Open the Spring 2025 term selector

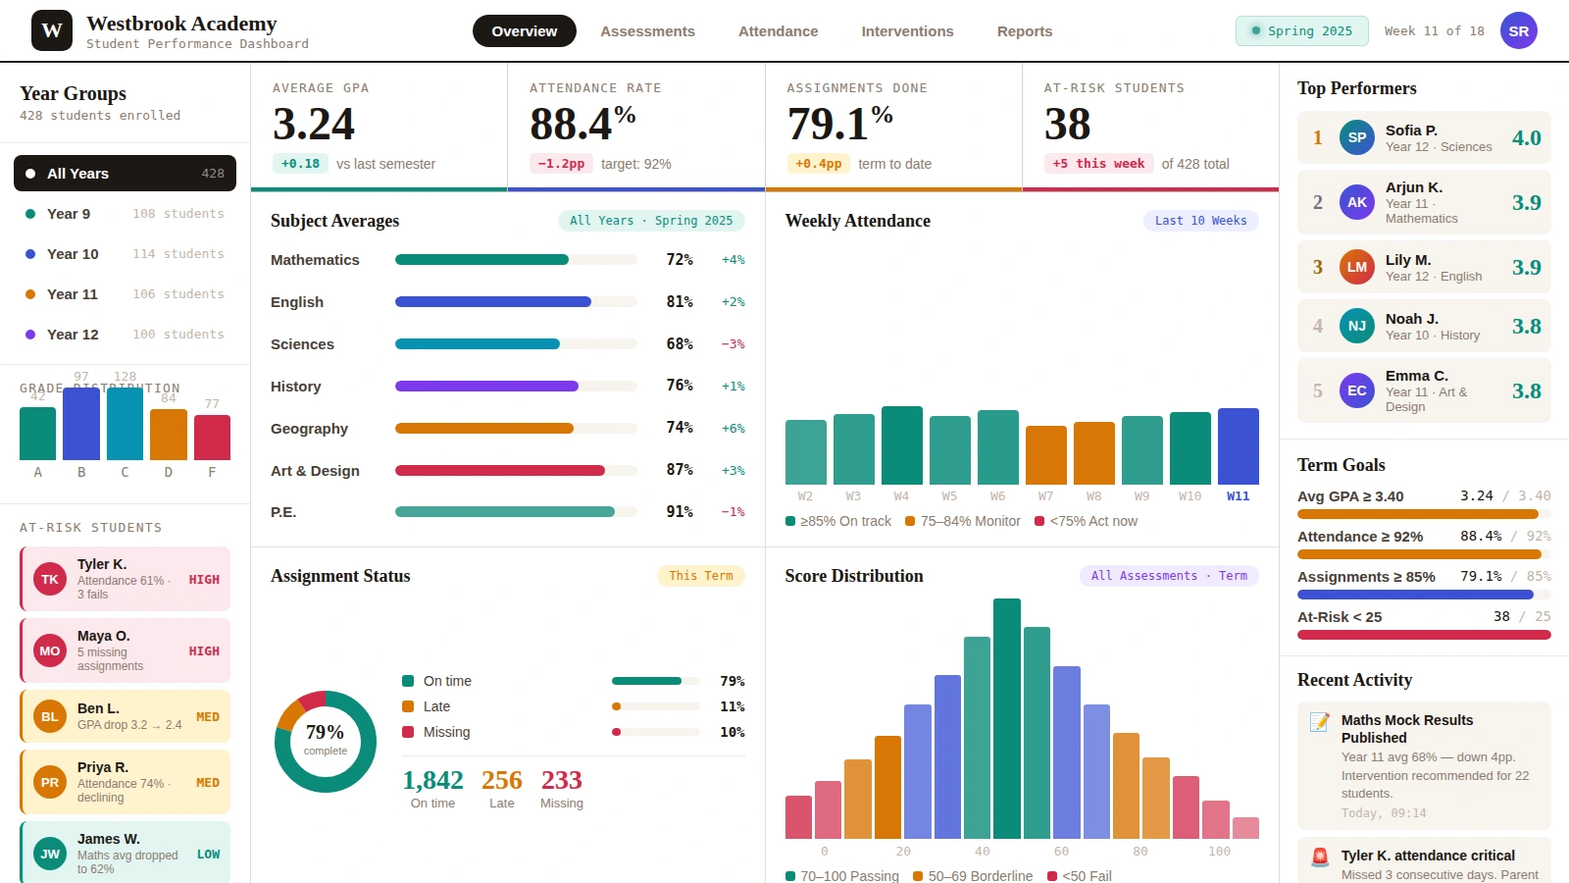pos(1301,30)
